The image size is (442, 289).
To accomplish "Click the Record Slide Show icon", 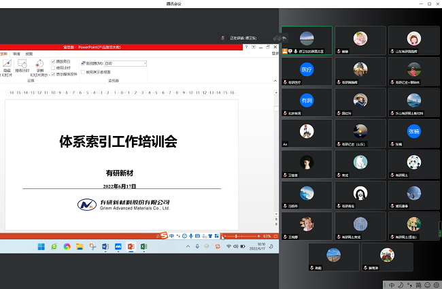I will click(39, 66).
